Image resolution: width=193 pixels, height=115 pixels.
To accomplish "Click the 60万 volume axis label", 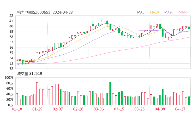I will click(x=10, y=89).
